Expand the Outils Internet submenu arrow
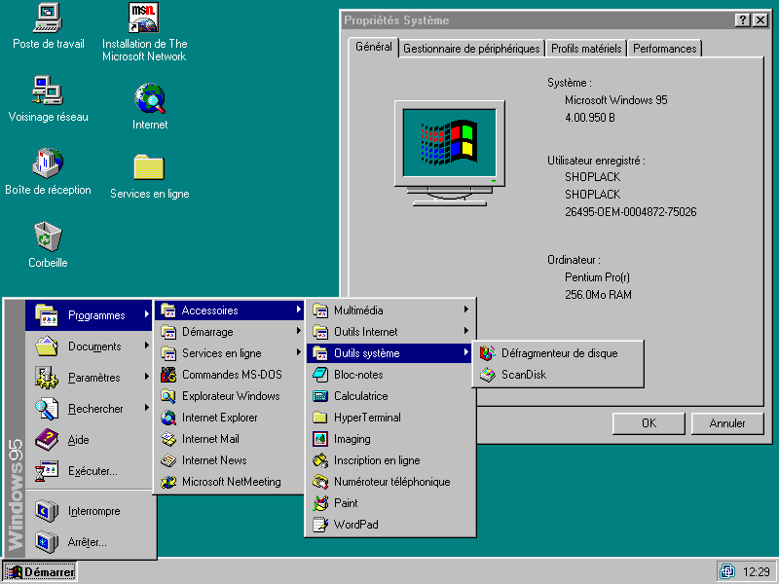 (x=465, y=331)
